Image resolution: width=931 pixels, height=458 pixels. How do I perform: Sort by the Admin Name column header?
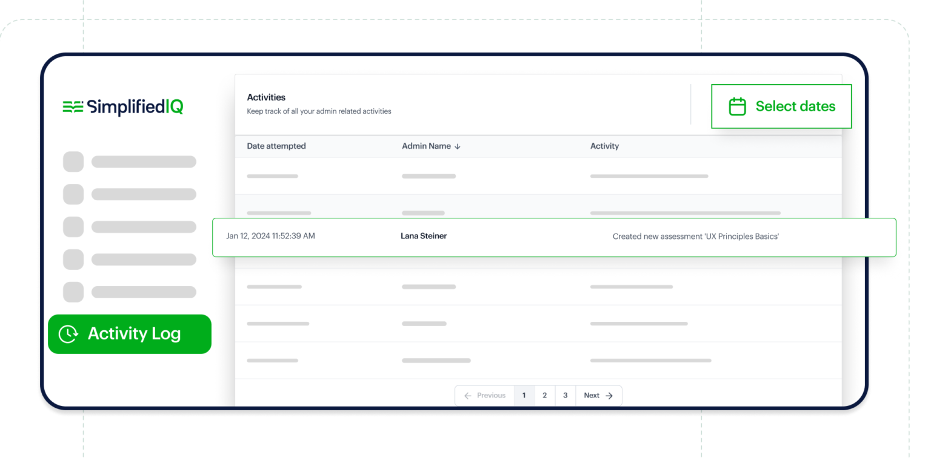(426, 146)
